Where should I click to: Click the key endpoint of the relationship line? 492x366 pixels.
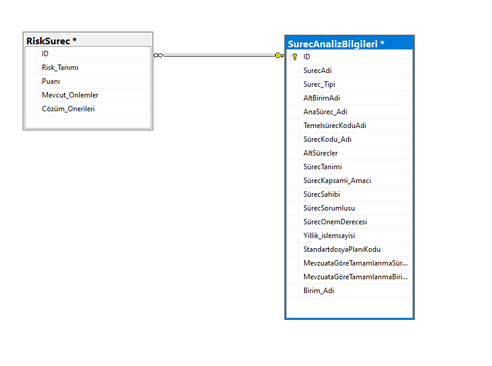[280, 56]
